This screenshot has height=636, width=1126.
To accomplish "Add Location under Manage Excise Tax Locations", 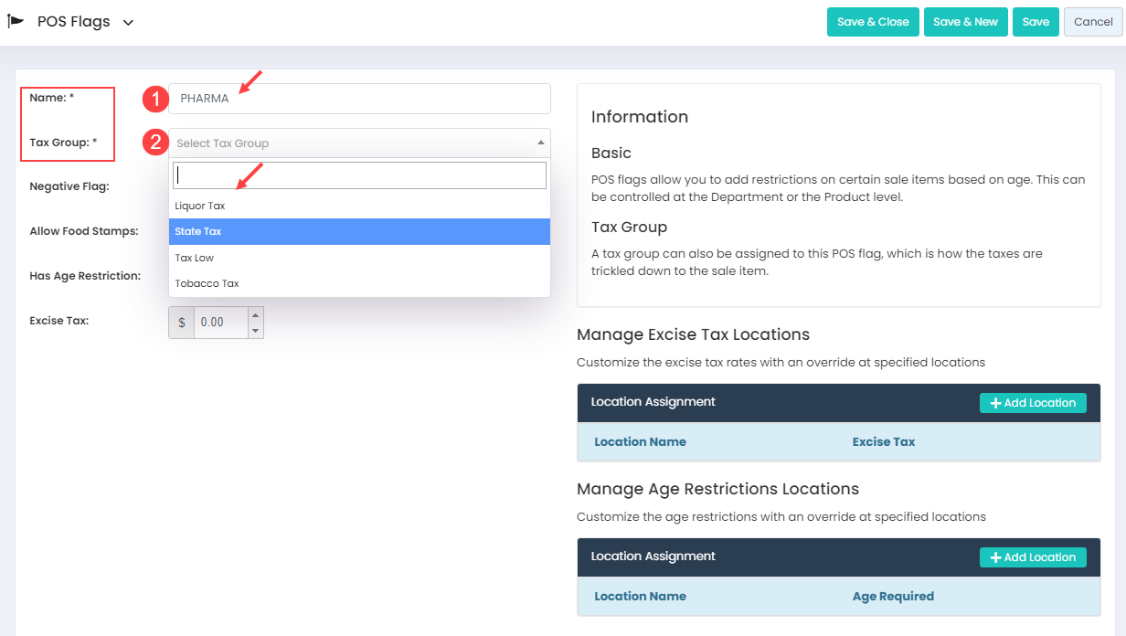I will (x=1033, y=403).
